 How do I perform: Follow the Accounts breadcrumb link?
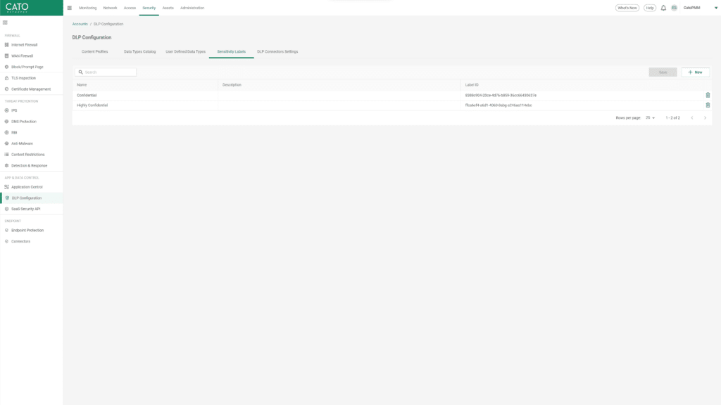[80, 24]
